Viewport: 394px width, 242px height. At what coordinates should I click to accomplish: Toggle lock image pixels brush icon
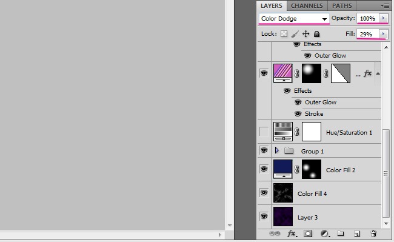(295, 34)
